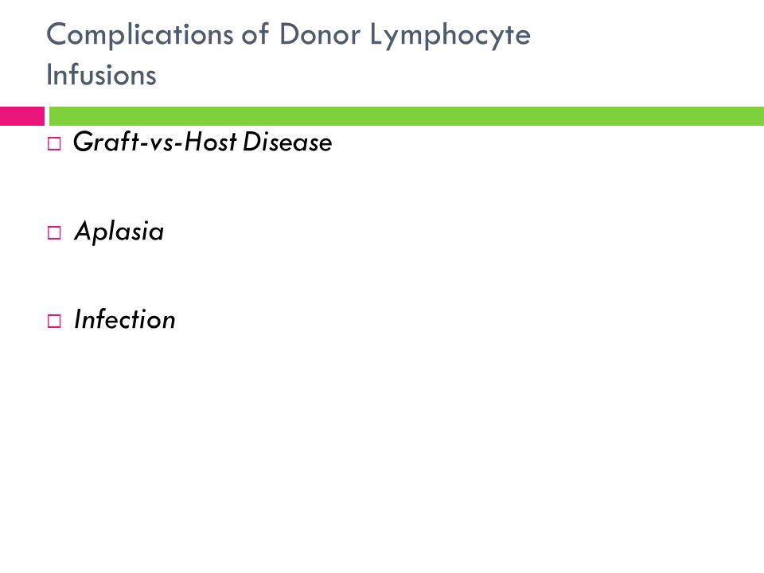The width and height of the screenshot is (764, 573).
Task: Click the word Complications in the title
Action: [x=140, y=36]
